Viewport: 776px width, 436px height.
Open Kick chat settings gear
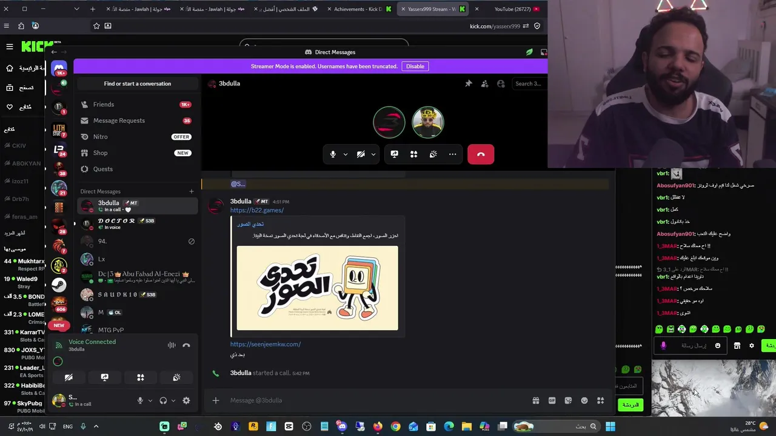(x=752, y=345)
